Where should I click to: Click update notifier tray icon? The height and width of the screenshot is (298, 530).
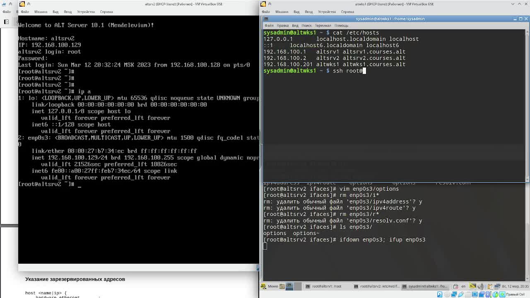coord(455,286)
